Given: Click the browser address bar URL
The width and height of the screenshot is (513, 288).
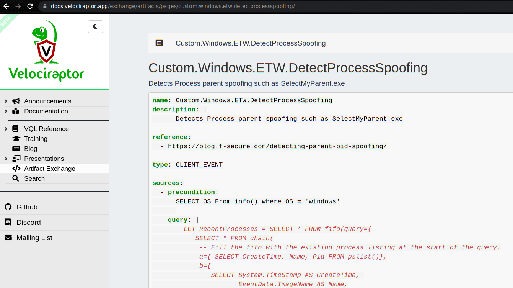Looking at the screenshot, I should (x=172, y=6).
